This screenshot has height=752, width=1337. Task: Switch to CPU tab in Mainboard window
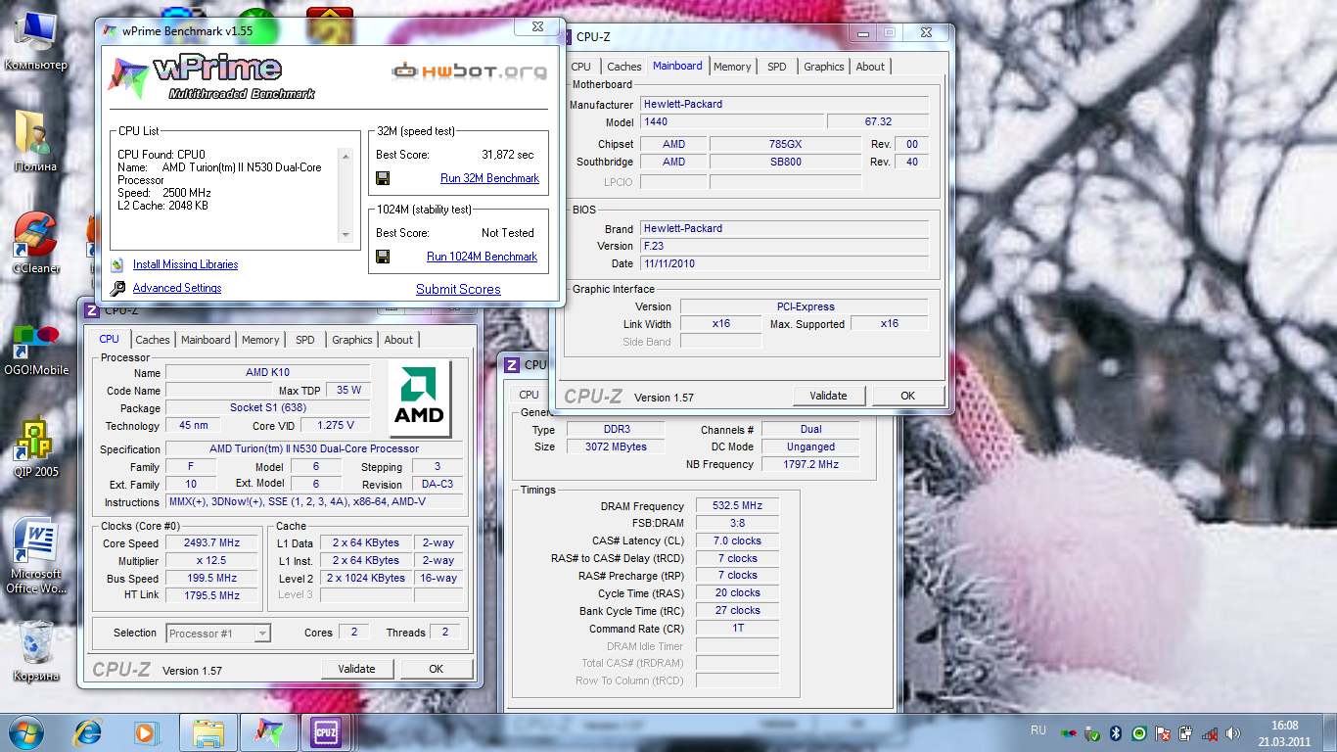click(x=581, y=67)
